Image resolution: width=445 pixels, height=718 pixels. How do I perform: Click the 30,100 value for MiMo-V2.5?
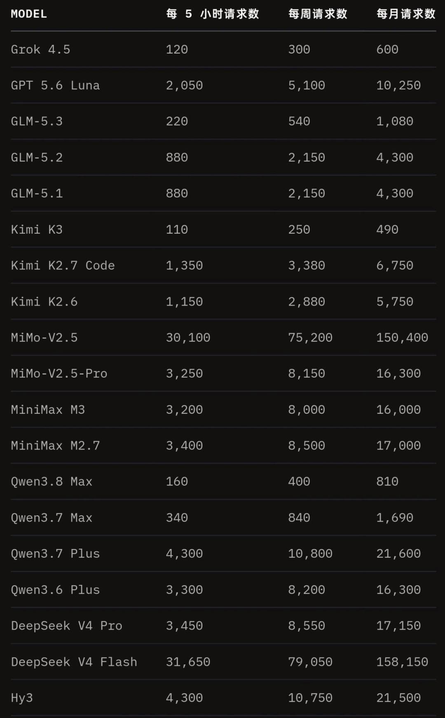click(x=188, y=338)
